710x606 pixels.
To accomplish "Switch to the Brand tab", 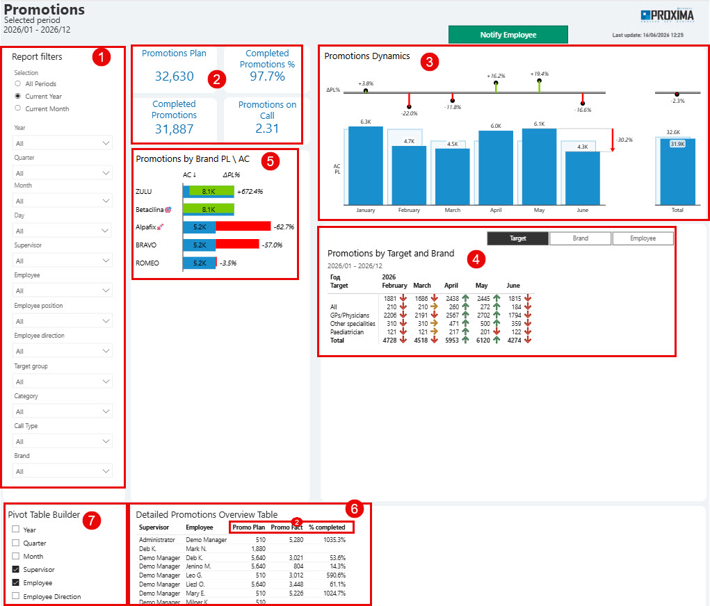I will pyautogui.click(x=580, y=238).
